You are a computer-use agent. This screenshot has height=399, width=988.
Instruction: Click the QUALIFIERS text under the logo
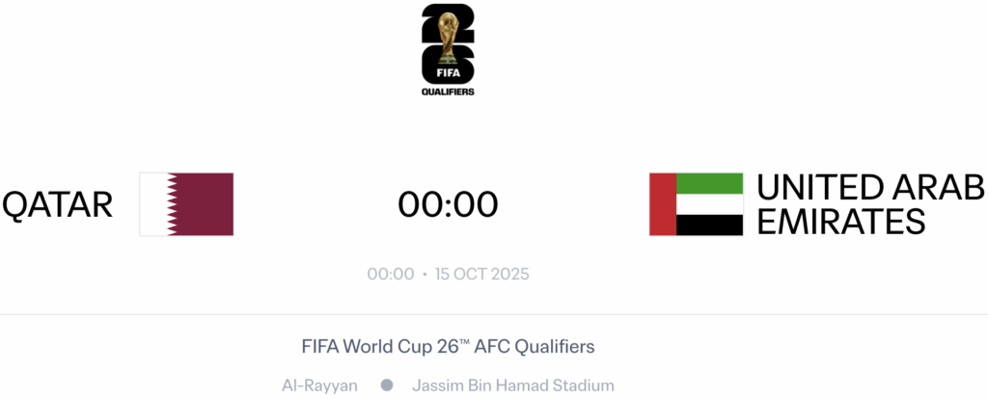point(448,93)
